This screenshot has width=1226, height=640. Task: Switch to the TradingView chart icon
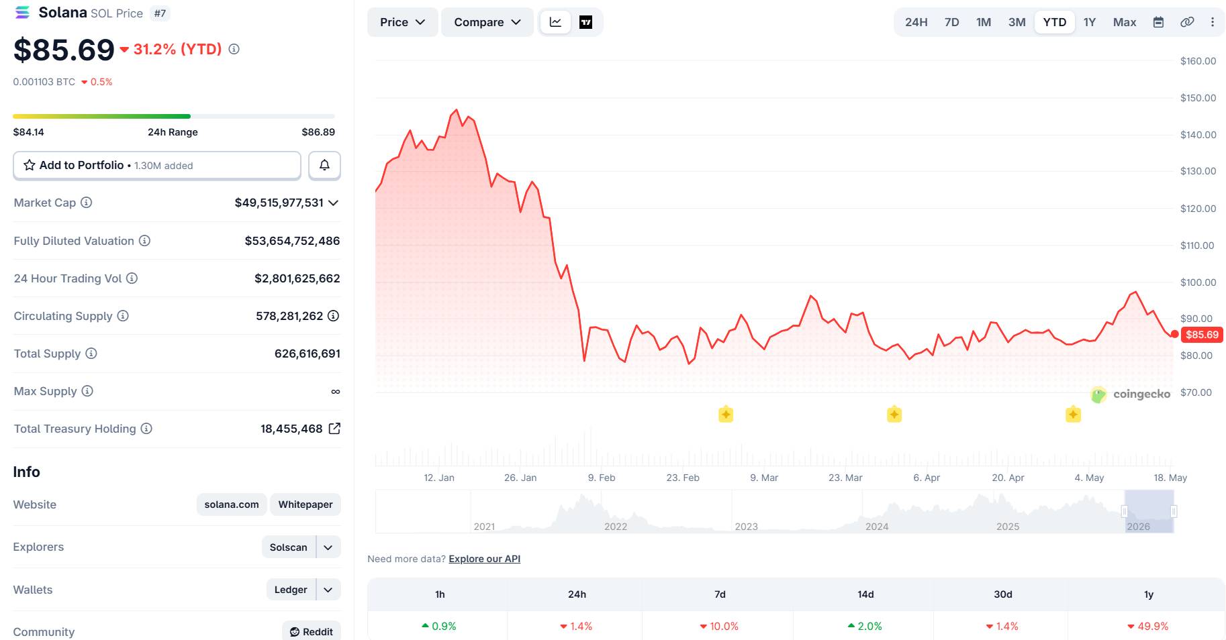tap(585, 22)
